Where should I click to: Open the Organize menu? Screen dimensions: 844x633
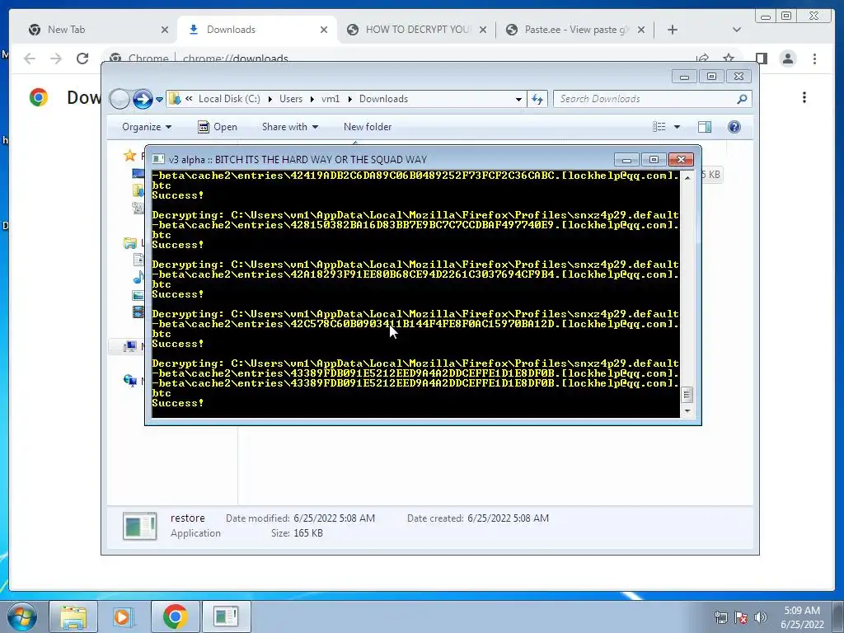pos(147,127)
